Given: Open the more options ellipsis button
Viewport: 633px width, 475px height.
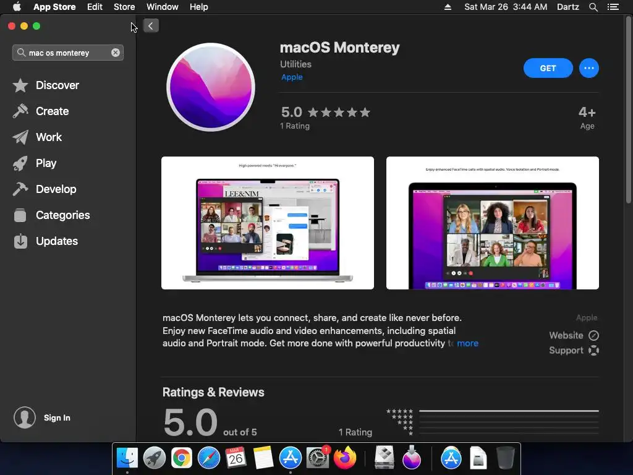Looking at the screenshot, I should (589, 68).
